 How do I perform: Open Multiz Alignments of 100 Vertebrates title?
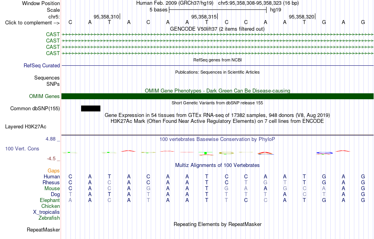tap(217, 165)
